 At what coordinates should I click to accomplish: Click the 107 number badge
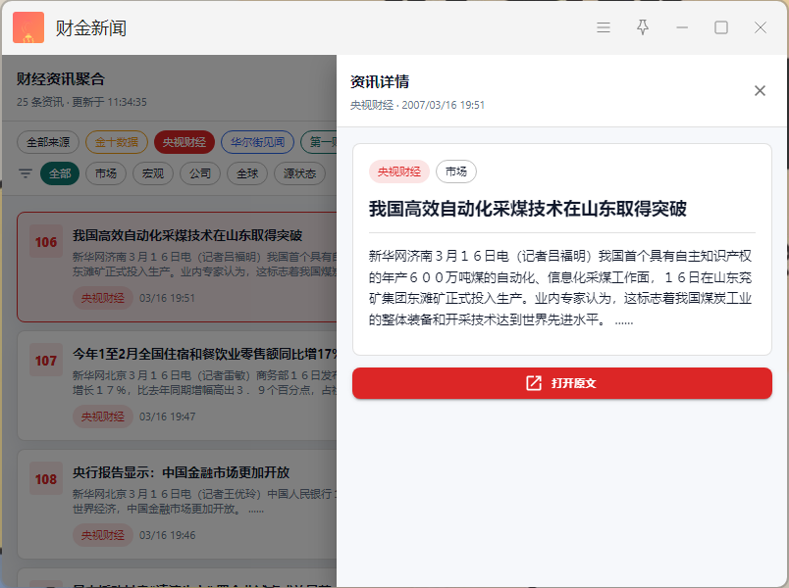(x=46, y=361)
